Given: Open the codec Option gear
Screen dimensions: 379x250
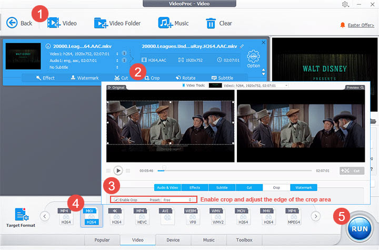Looking at the screenshot, I should point(253,59).
